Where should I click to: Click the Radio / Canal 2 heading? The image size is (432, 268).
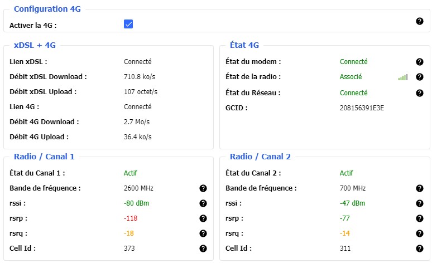tap(260, 157)
